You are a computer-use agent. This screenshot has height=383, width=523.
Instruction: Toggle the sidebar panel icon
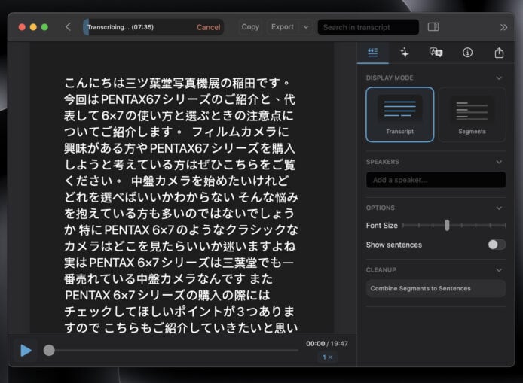point(433,27)
